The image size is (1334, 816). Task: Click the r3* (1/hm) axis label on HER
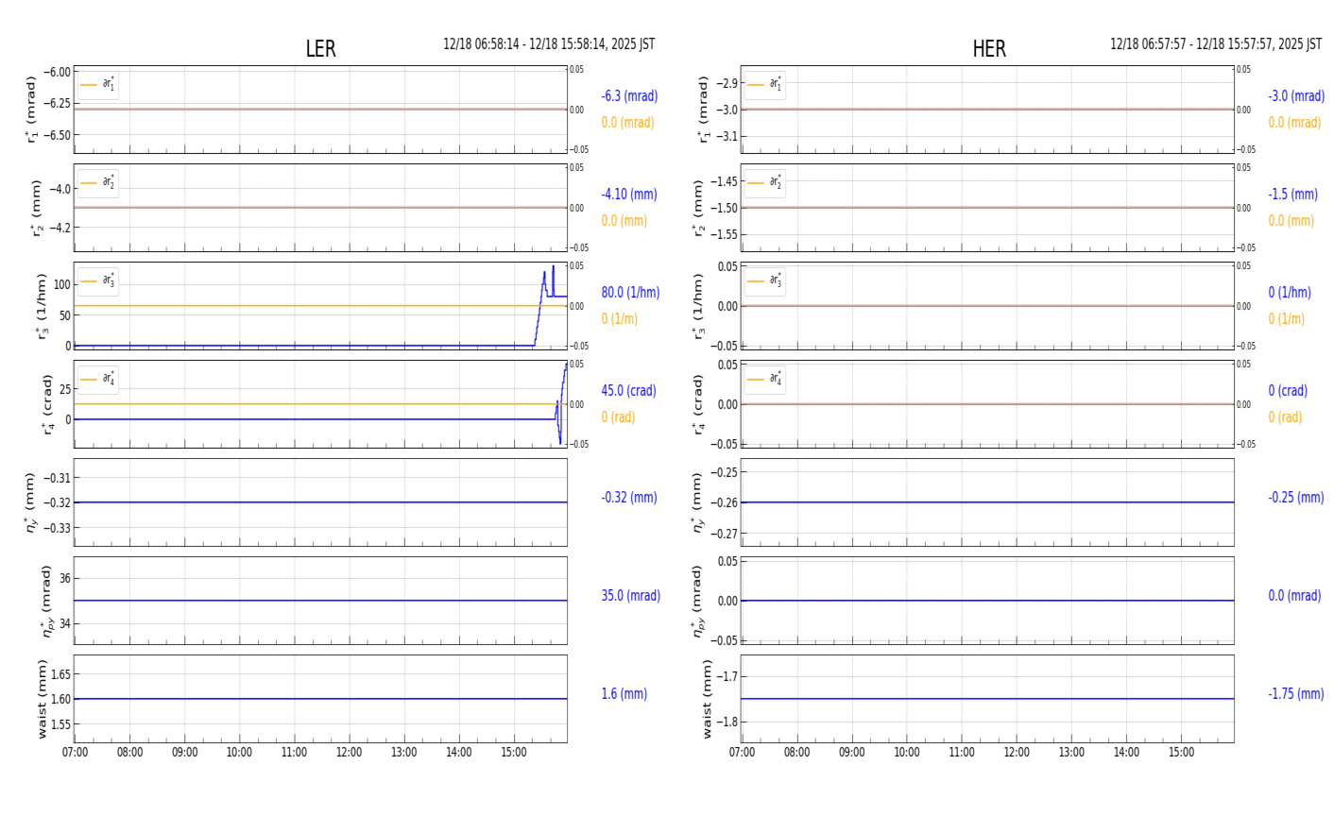[x=699, y=306]
